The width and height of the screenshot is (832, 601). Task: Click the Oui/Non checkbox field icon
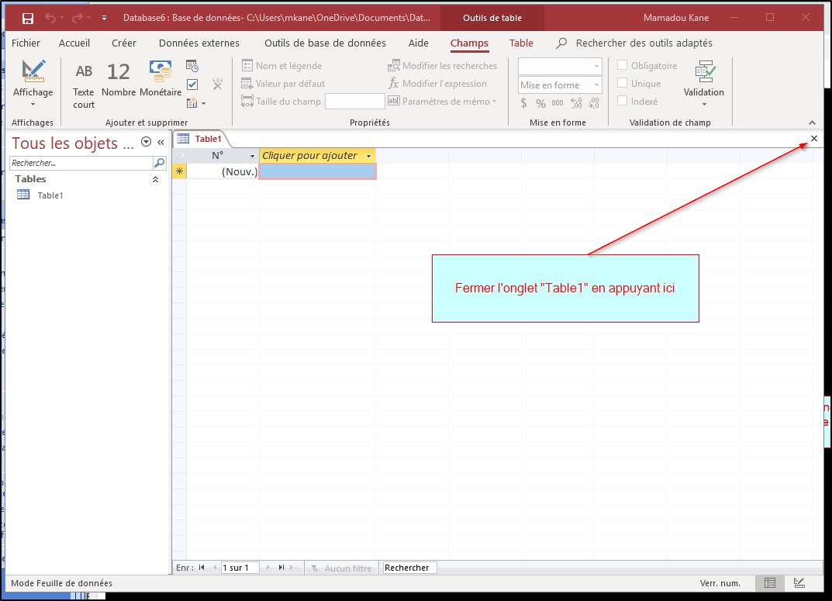coord(192,84)
